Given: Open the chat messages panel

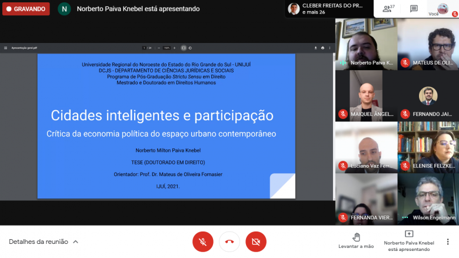Looking at the screenshot, I should (414, 9).
